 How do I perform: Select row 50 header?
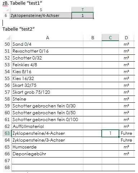click(x=7, y=44)
